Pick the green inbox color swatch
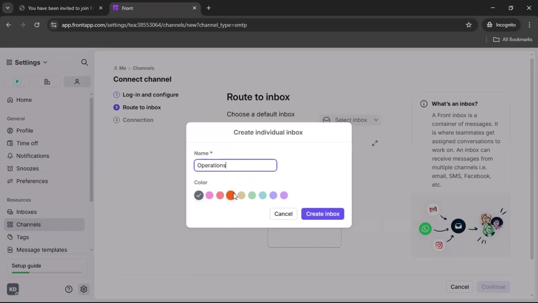 click(252, 195)
